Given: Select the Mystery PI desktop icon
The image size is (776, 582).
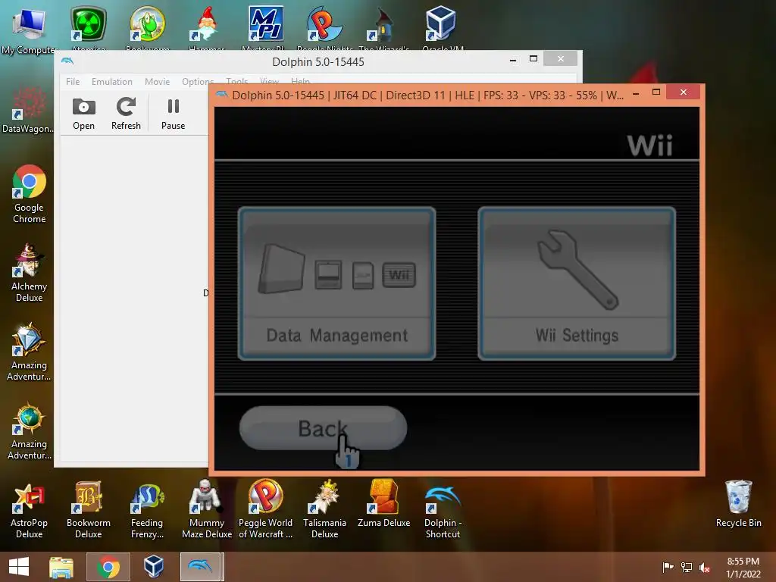Looking at the screenshot, I should click(x=266, y=28).
